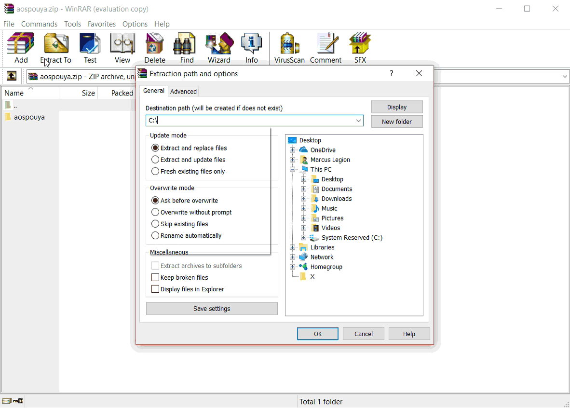Select Marcus Legion user folder in tree

point(330,160)
